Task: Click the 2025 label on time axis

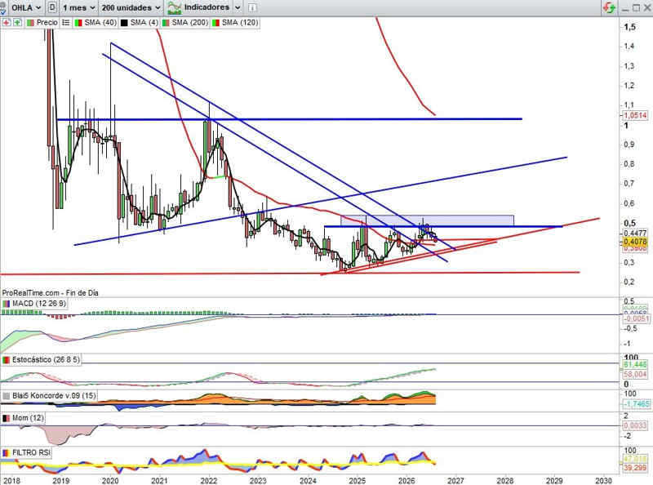Action: coord(357,481)
